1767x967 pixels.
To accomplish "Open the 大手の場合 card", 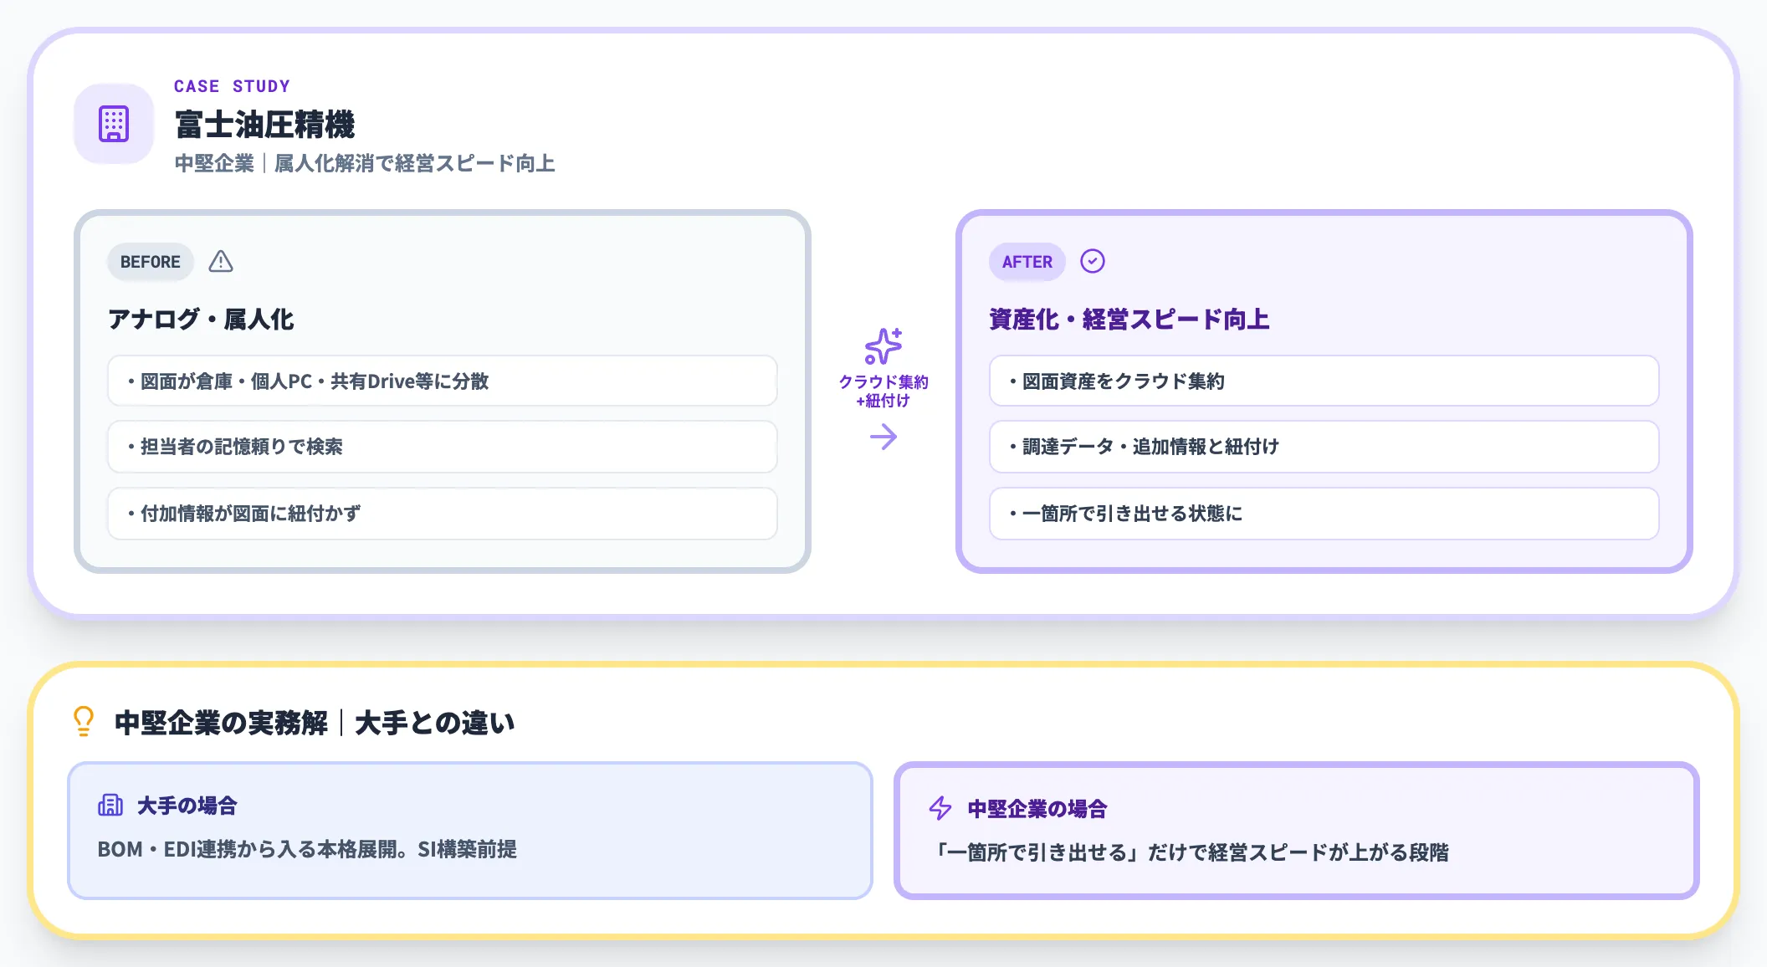I will [x=469, y=831].
